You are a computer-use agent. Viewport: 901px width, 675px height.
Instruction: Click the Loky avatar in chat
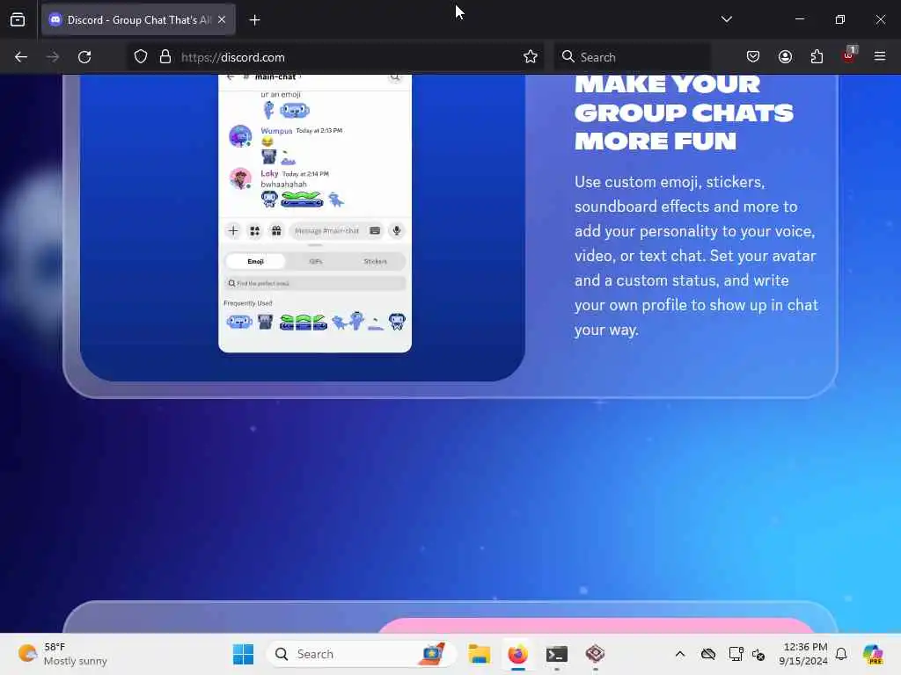(240, 178)
